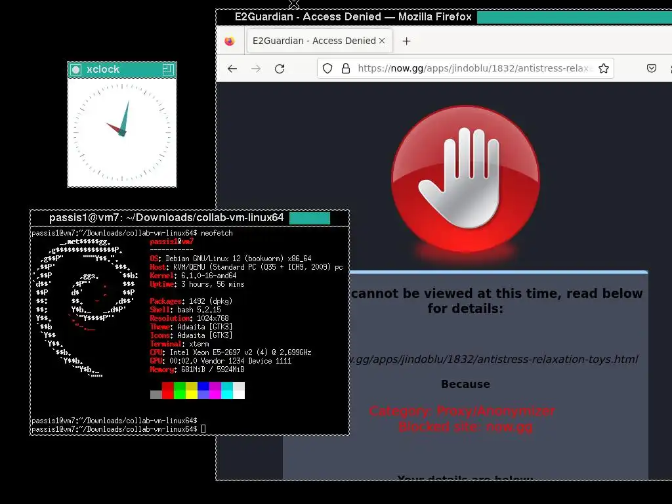The image size is (672, 504).
Task: Click the red 'passis1@vm7' neofetch header
Action: click(172, 241)
